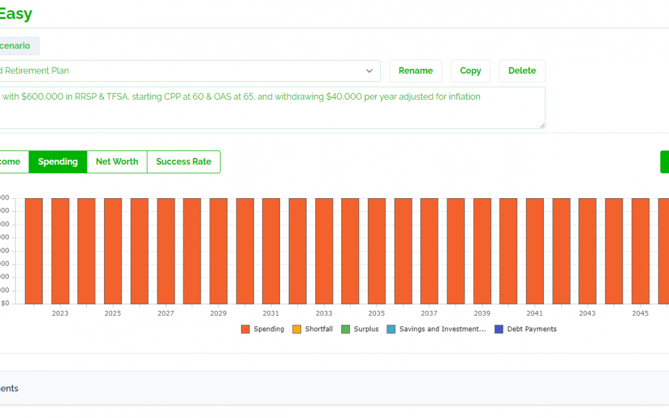Click the 2045 spending bar
Viewport: 669px width, 418px height.
tap(641, 251)
